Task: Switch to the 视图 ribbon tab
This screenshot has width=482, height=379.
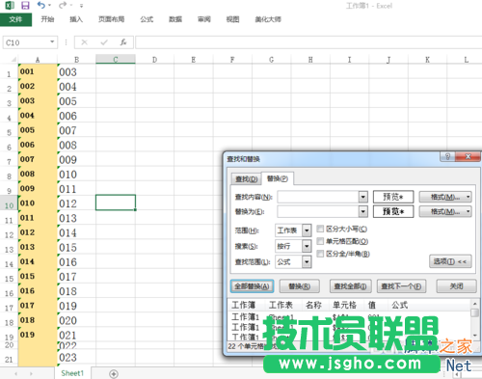Action: [x=232, y=19]
